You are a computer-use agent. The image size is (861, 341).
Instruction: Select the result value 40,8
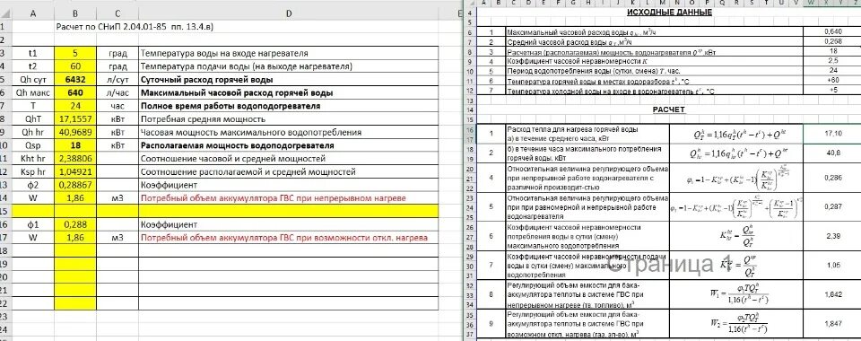833,153
